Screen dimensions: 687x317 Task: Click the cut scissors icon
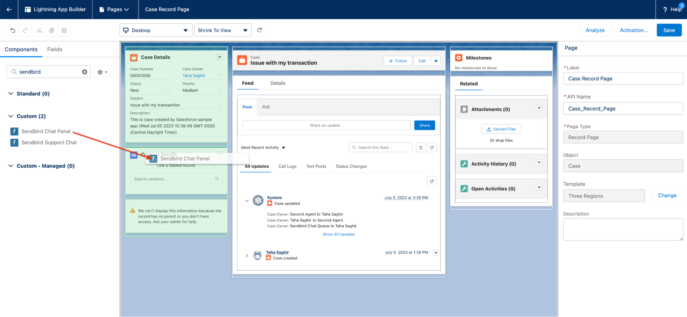(x=40, y=30)
